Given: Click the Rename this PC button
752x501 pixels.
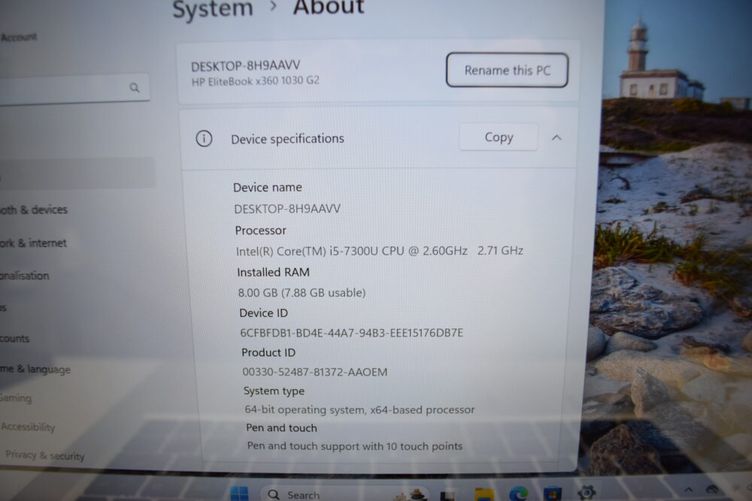Looking at the screenshot, I should [x=507, y=70].
